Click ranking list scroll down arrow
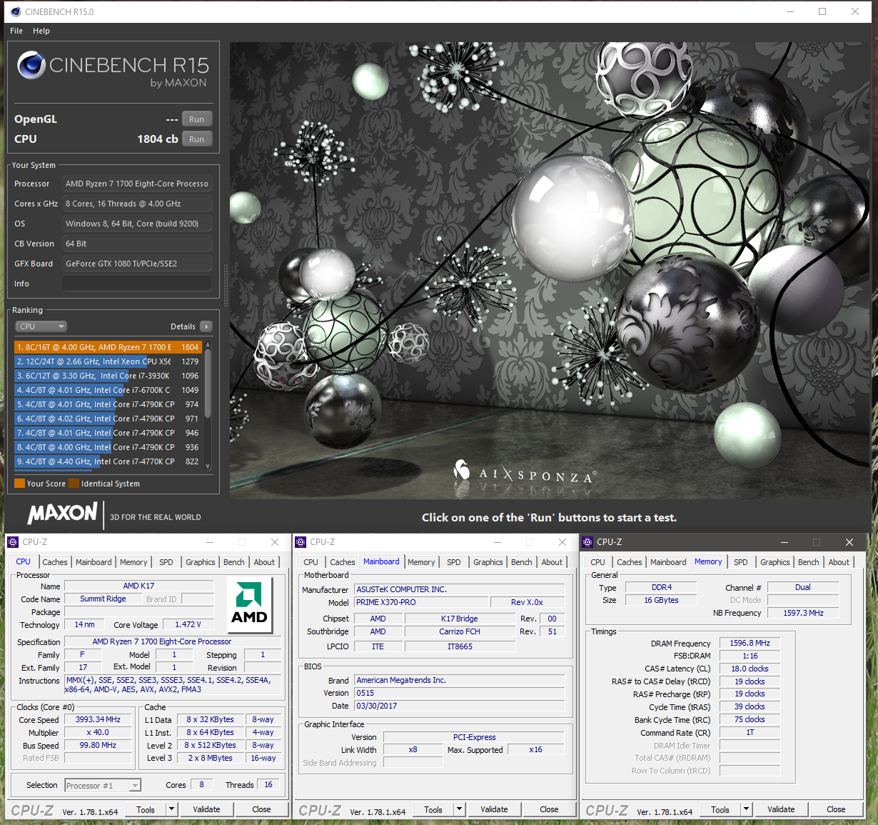Screen dimensions: 878x825 208,466
